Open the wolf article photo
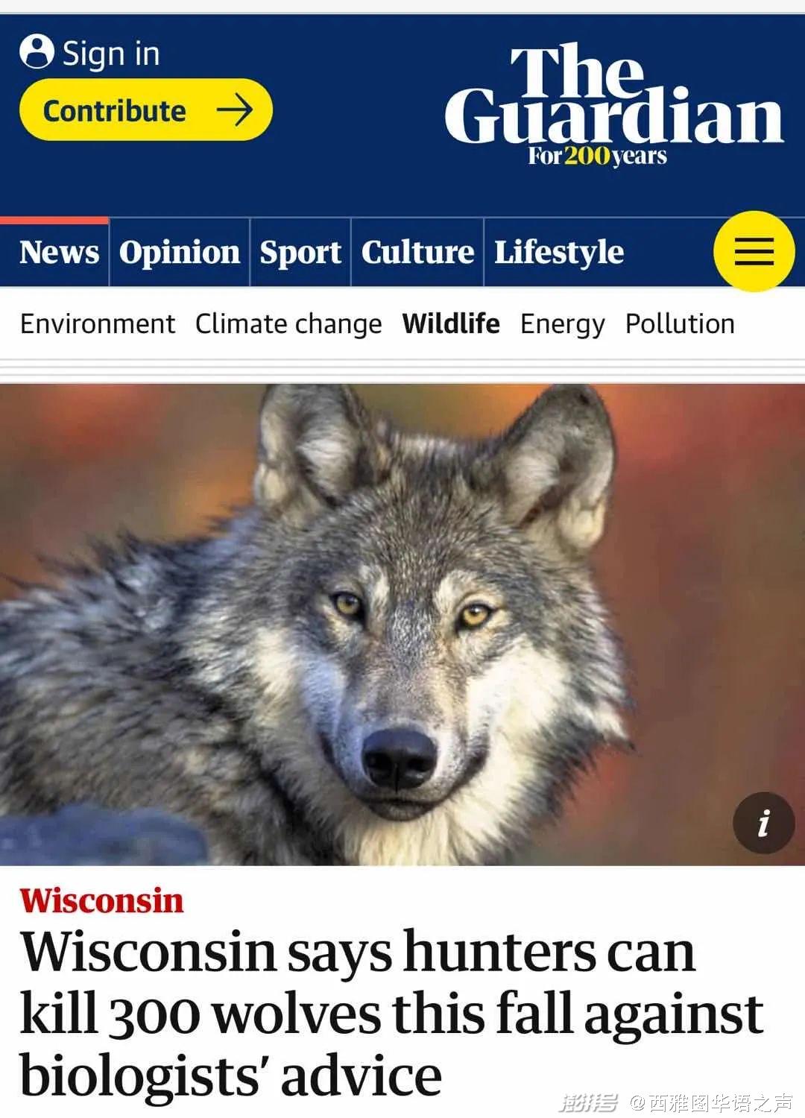The width and height of the screenshot is (805, 1118). click(x=402, y=625)
